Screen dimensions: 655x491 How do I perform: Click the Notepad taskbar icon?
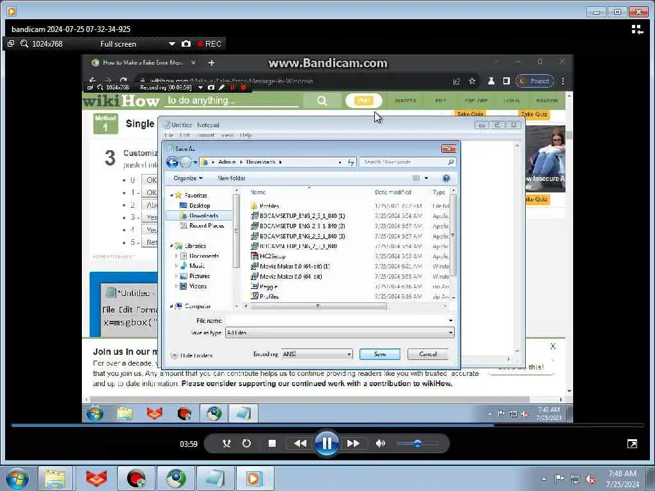point(215,478)
